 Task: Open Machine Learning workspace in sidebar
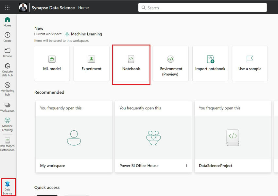coord(8,124)
